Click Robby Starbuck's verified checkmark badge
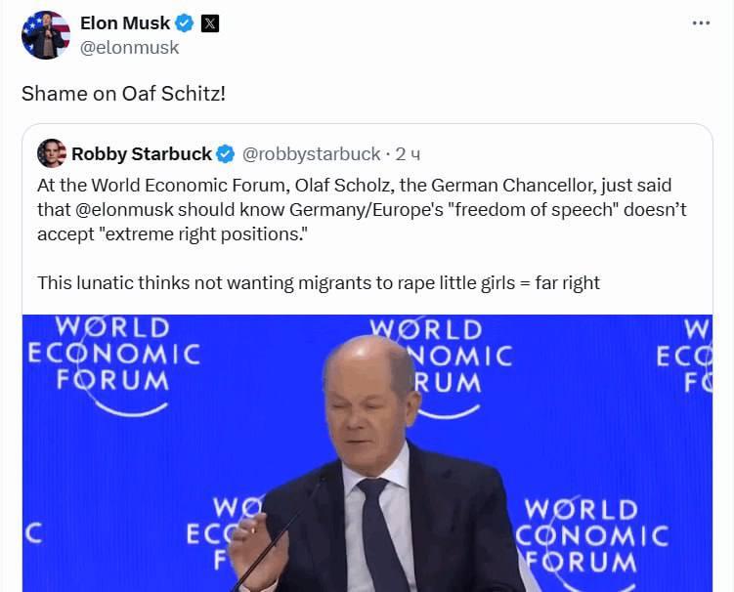Screen dimensions: 734x592 click(x=225, y=154)
